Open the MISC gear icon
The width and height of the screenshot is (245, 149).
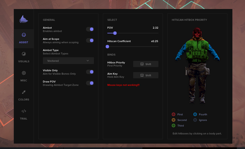click(24, 73)
